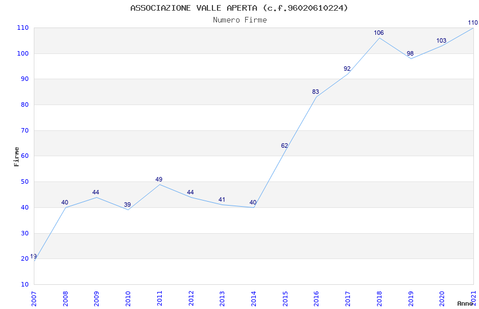The width and height of the screenshot is (479, 309).
Task: Pick the data label 44 above 2009
Action: 96,192
